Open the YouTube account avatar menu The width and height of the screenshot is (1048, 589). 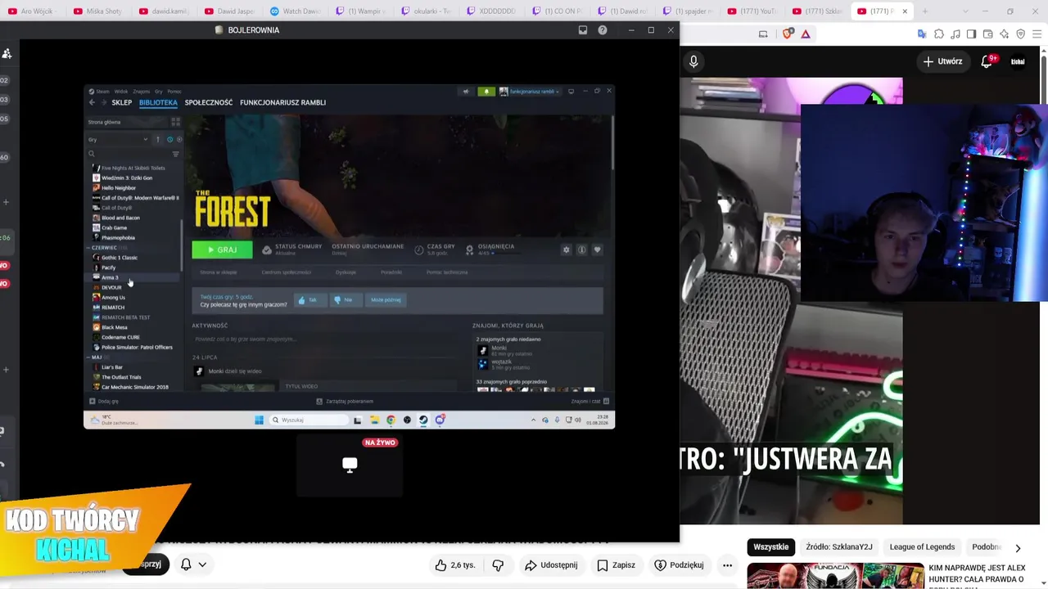[1018, 61]
